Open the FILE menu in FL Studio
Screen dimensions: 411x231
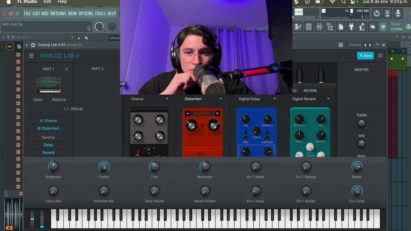click(x=27, y=13)
